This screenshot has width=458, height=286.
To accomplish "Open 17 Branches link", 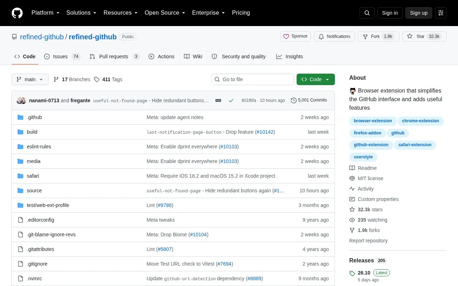I will click(72, 79).
